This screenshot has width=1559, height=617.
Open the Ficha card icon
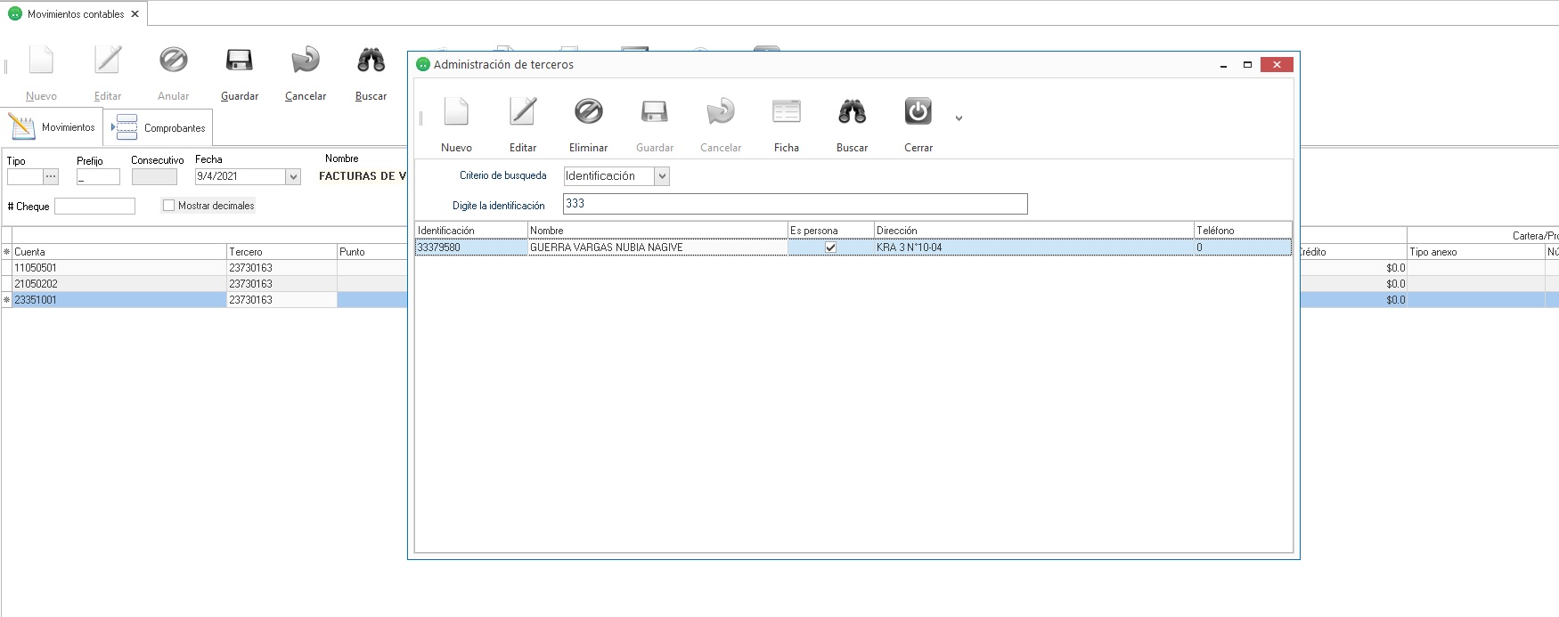pyautogui.click(x=786, y=112)
